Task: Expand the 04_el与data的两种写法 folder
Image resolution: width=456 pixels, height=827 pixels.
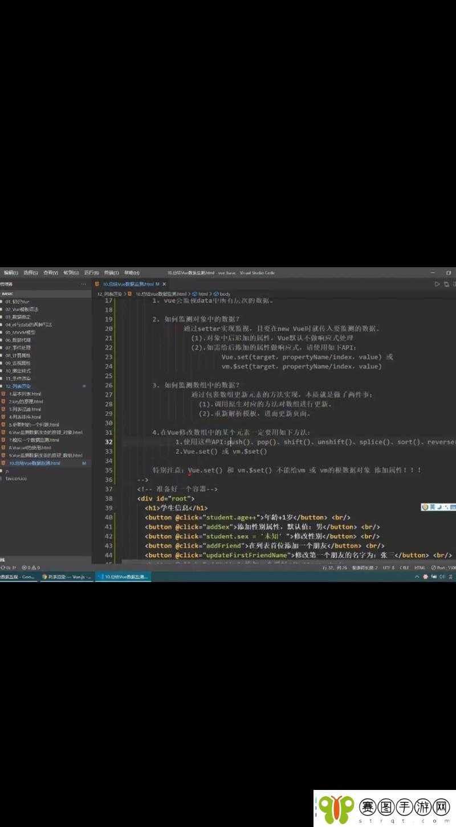Action: click(28, 324)
